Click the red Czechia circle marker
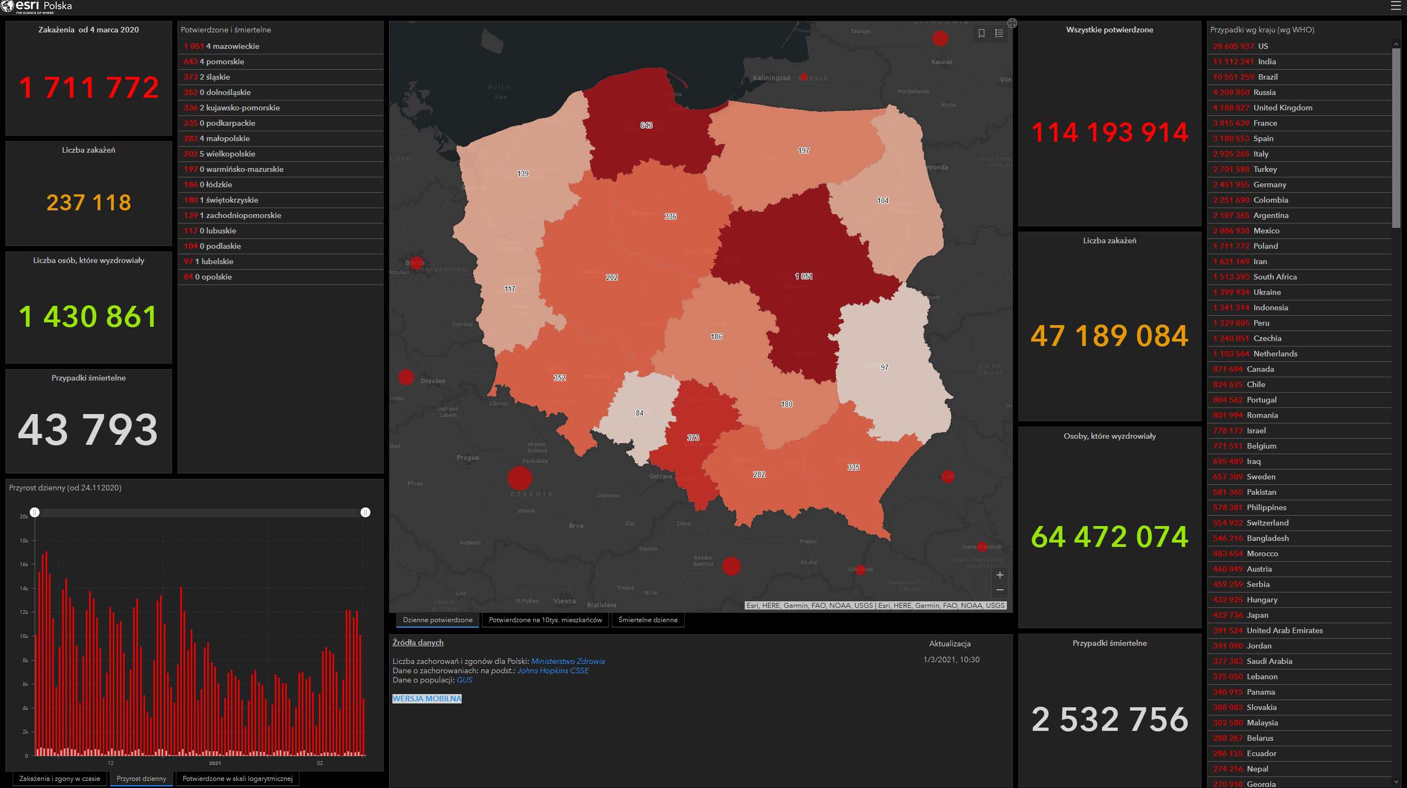This screenshot has width=1407, height=788. pos(519,478)
